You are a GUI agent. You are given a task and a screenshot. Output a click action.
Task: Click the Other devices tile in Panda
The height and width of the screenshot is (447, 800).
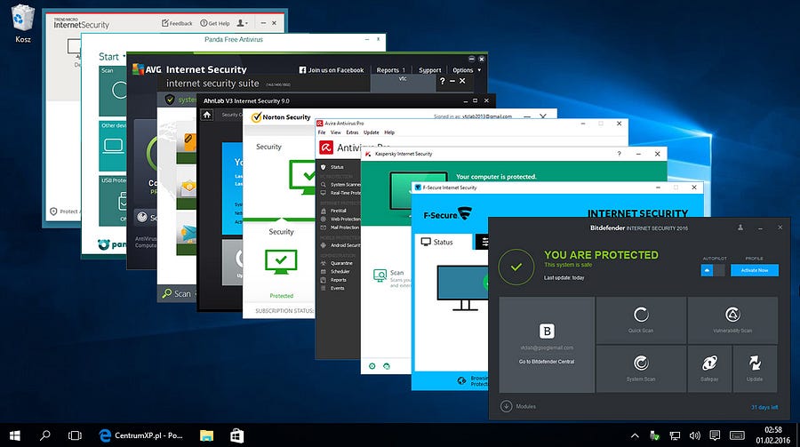point(113,146)
